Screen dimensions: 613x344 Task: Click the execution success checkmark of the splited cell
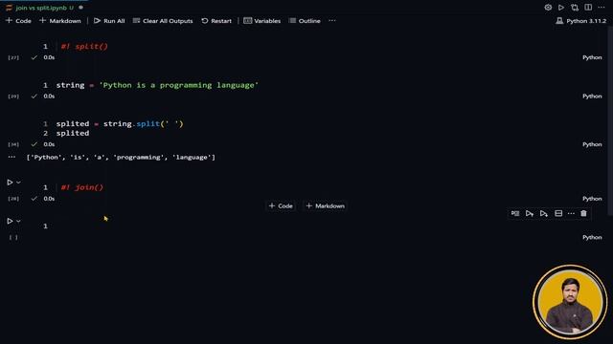pyautogui.click(x=34, y=144)
